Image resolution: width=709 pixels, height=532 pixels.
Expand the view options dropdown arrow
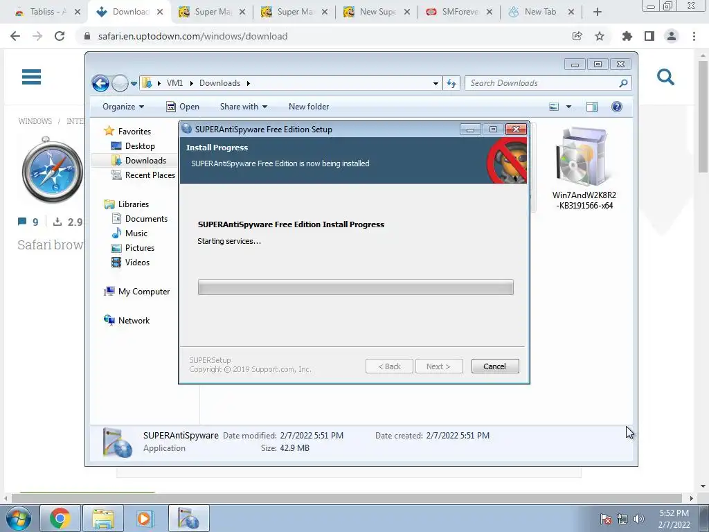point(569,107)
